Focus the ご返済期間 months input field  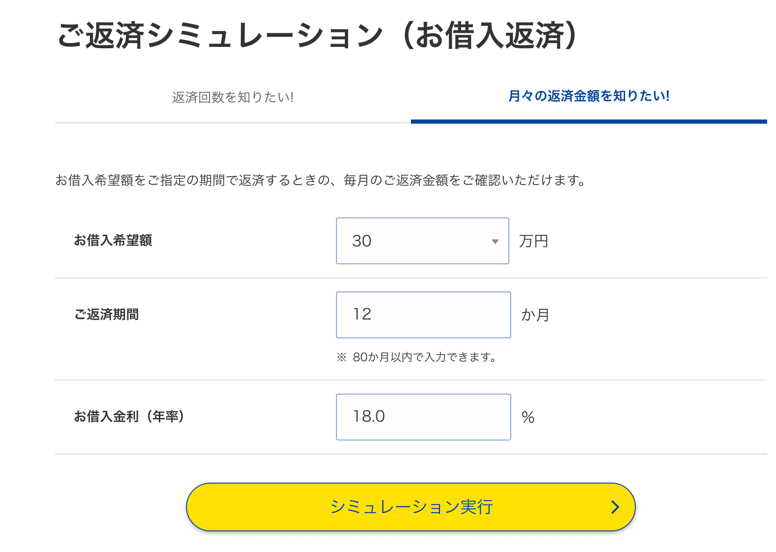(423, 315)
